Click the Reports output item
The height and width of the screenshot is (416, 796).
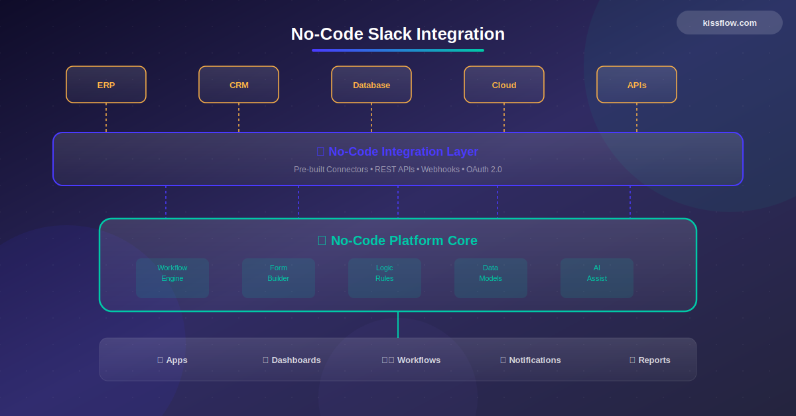tap(650, 360)
